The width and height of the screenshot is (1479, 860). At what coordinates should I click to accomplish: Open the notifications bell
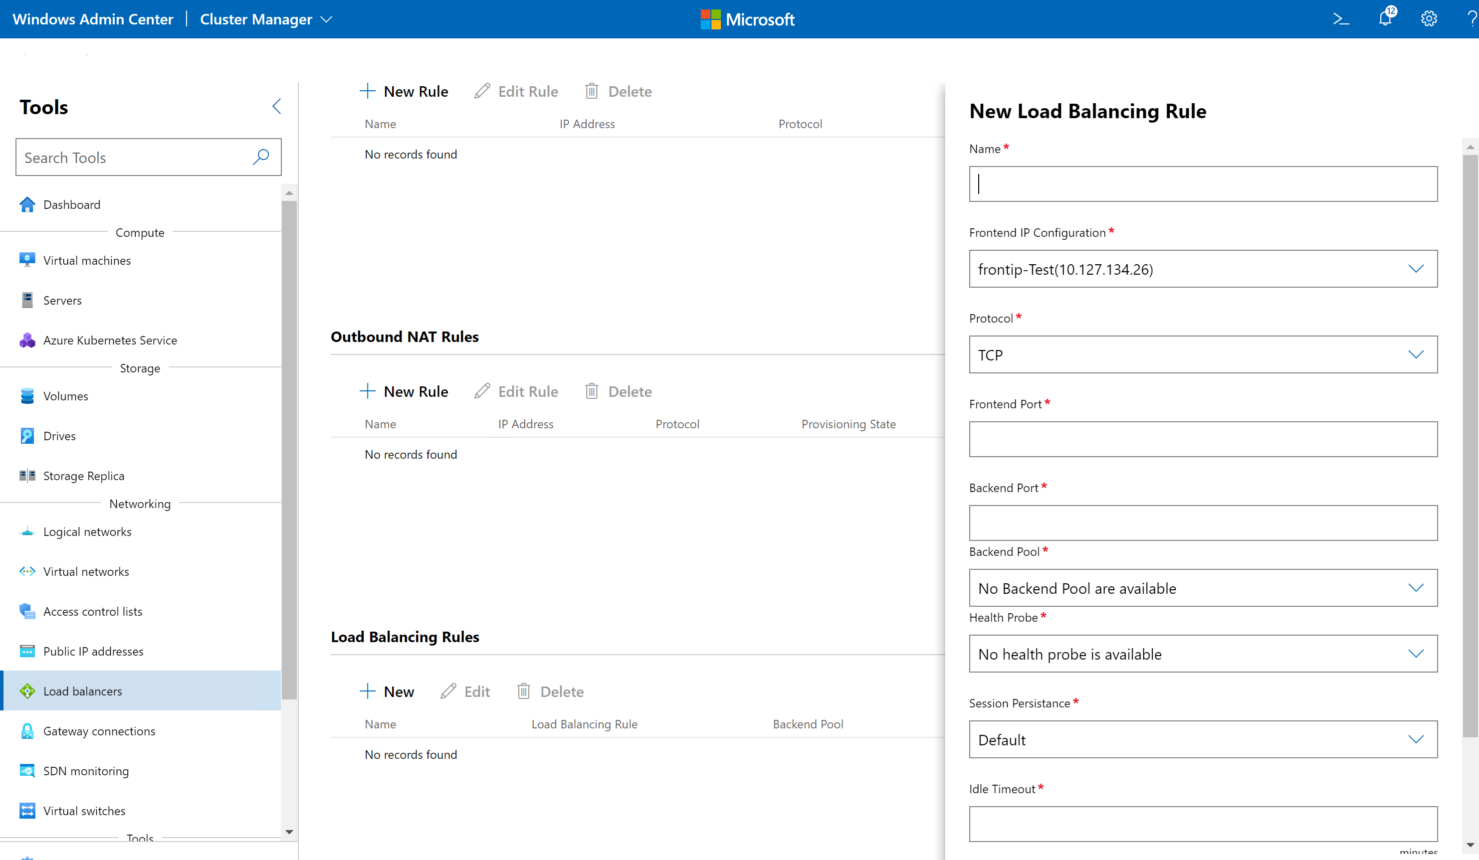pos(1386,19)
